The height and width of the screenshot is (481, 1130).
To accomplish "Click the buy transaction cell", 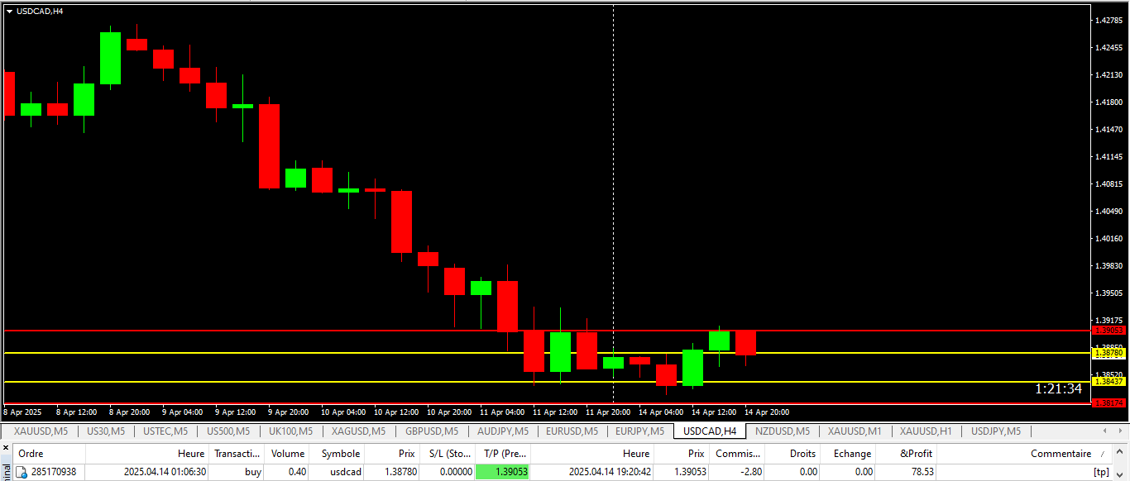I will [x=252, y=472].
